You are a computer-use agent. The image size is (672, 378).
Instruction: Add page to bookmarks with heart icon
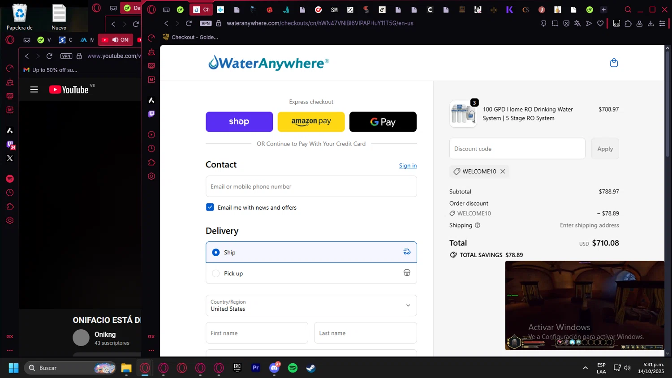(x=600, y=23)
